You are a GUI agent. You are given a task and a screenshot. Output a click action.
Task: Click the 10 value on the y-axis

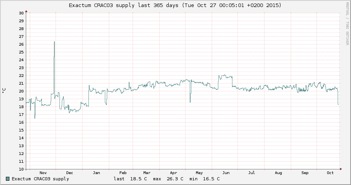coord(21,169)
